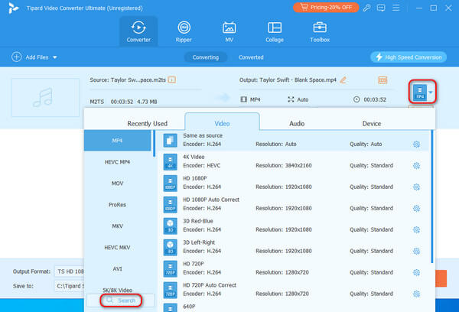
Task: Open settings gear for 3D Left-Right
Action: [x=416, y=251]
